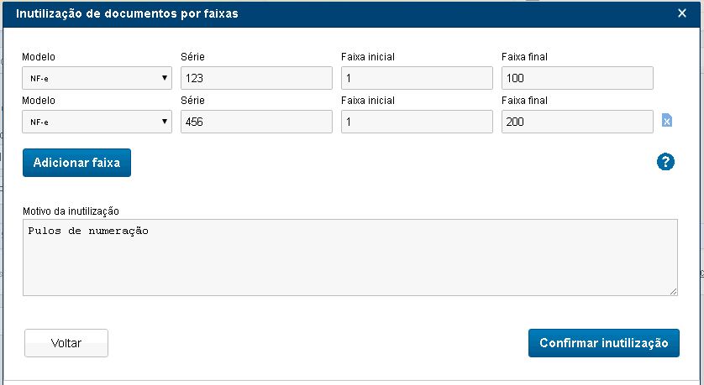This screenshot has width=704, height=385.
Task: Focus the Série field containing 456
Action: point(256,122)
